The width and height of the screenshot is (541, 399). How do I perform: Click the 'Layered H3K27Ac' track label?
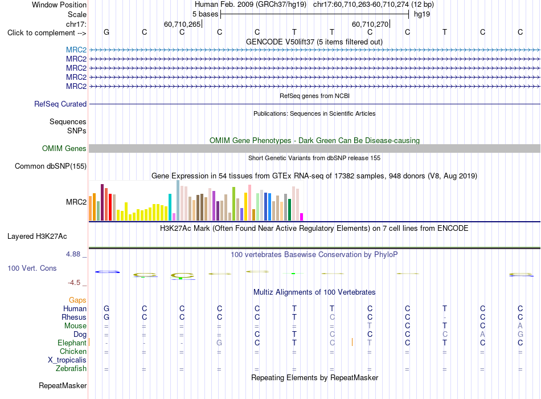click(37, 237)
